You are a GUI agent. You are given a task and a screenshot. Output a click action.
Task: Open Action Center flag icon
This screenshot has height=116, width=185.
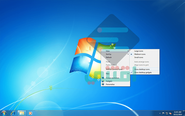pyautogui.click(x=163, y=113)
